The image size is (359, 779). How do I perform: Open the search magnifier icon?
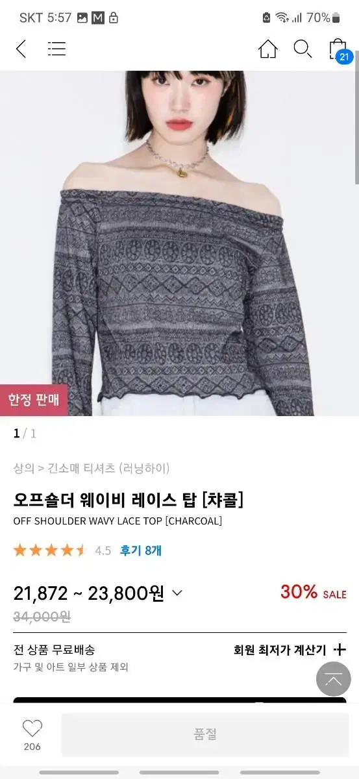pos(303,49)
